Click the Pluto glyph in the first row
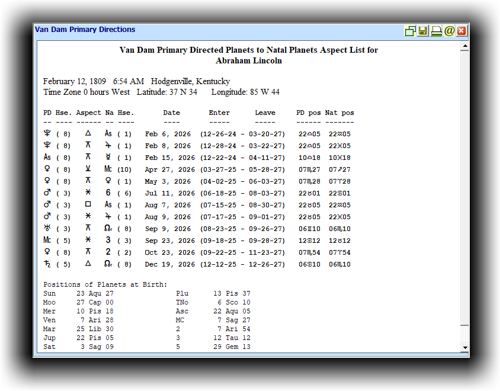 [x=47, y=134]
